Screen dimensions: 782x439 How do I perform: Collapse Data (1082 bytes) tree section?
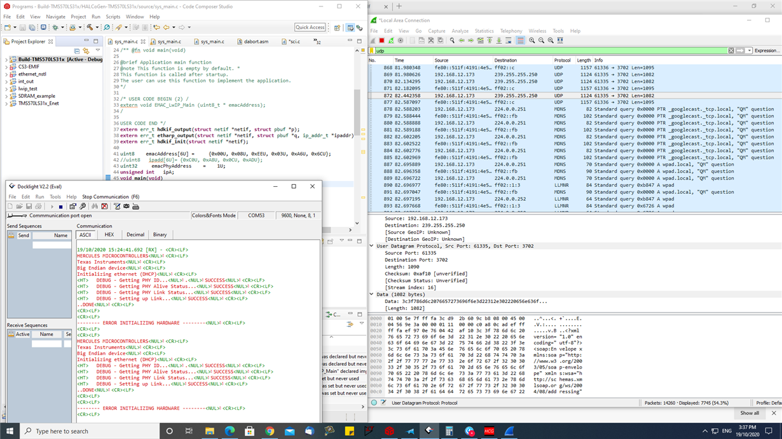tap(372, 294)
